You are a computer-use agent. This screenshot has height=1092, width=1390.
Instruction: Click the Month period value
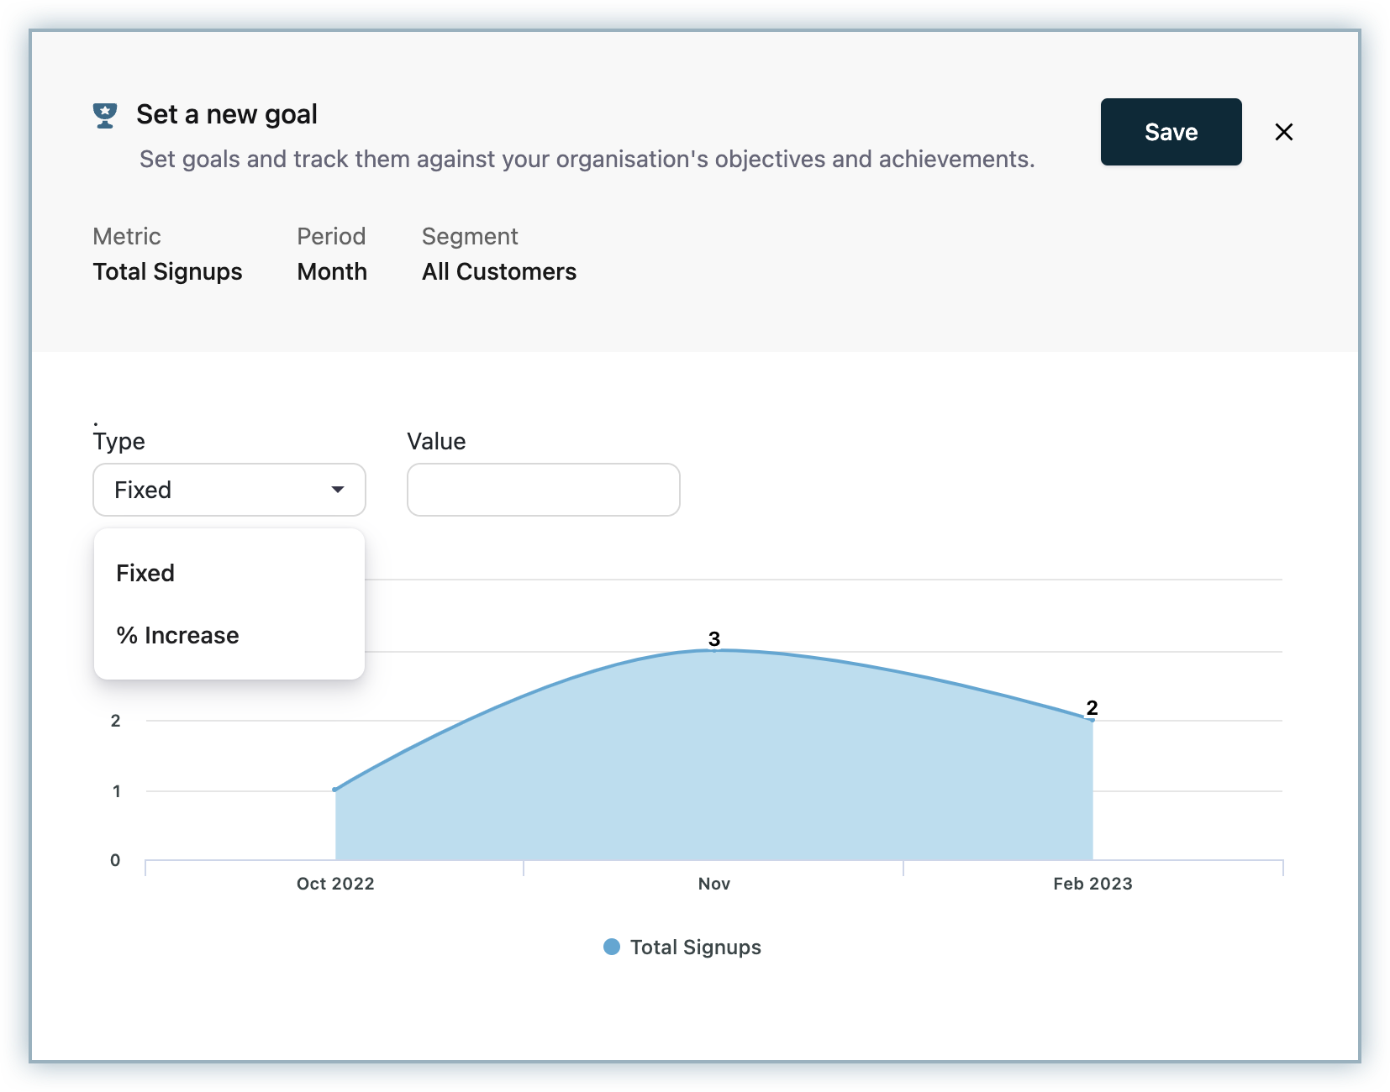click(x=332, y=271)
